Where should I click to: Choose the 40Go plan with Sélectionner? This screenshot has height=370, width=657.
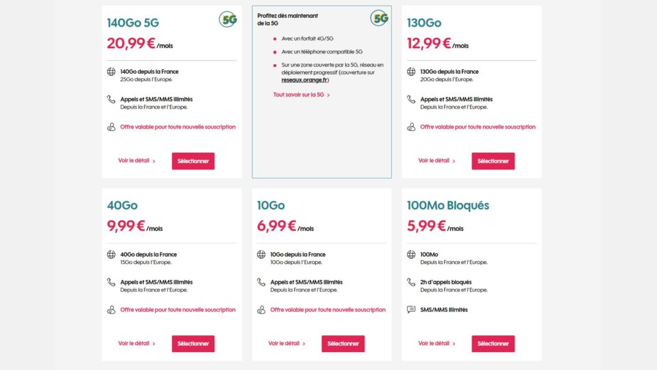[193, 344]
